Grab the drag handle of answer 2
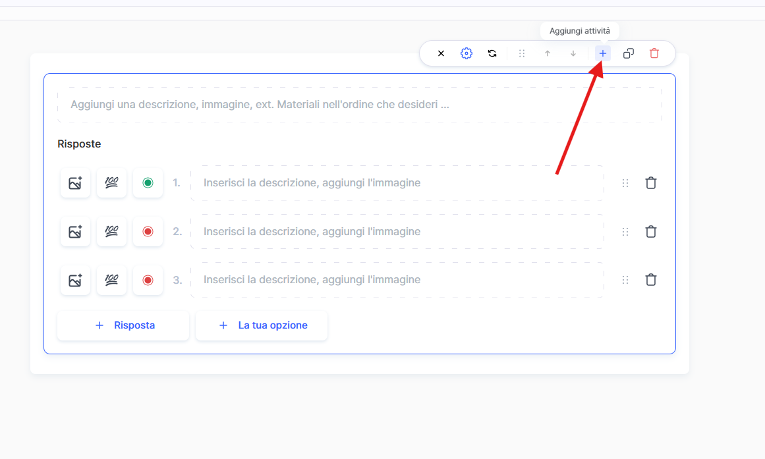 625,232
